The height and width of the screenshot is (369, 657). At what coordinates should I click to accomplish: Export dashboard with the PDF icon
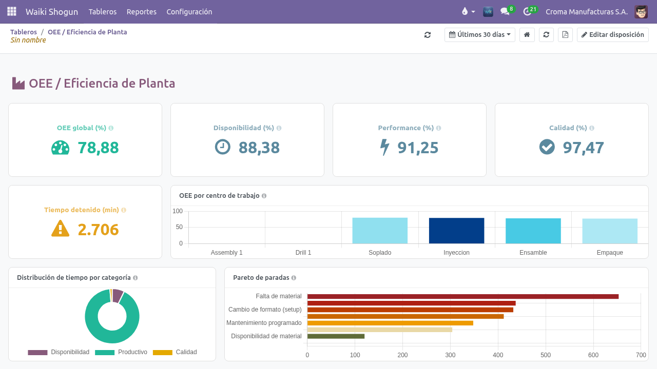click(x=565, y=35)
